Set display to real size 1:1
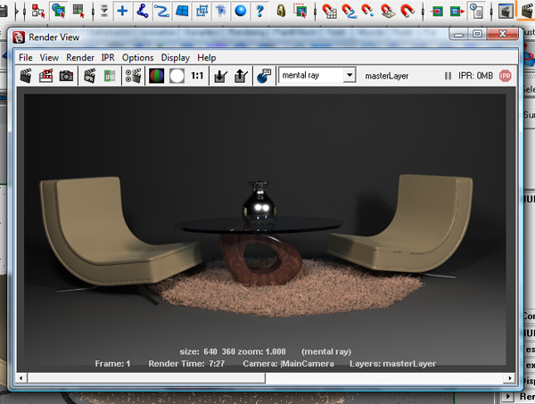535x404 pixels. tap(197, 76)
